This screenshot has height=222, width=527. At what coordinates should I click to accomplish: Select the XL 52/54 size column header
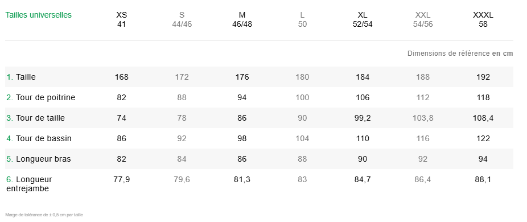point(363,19)
